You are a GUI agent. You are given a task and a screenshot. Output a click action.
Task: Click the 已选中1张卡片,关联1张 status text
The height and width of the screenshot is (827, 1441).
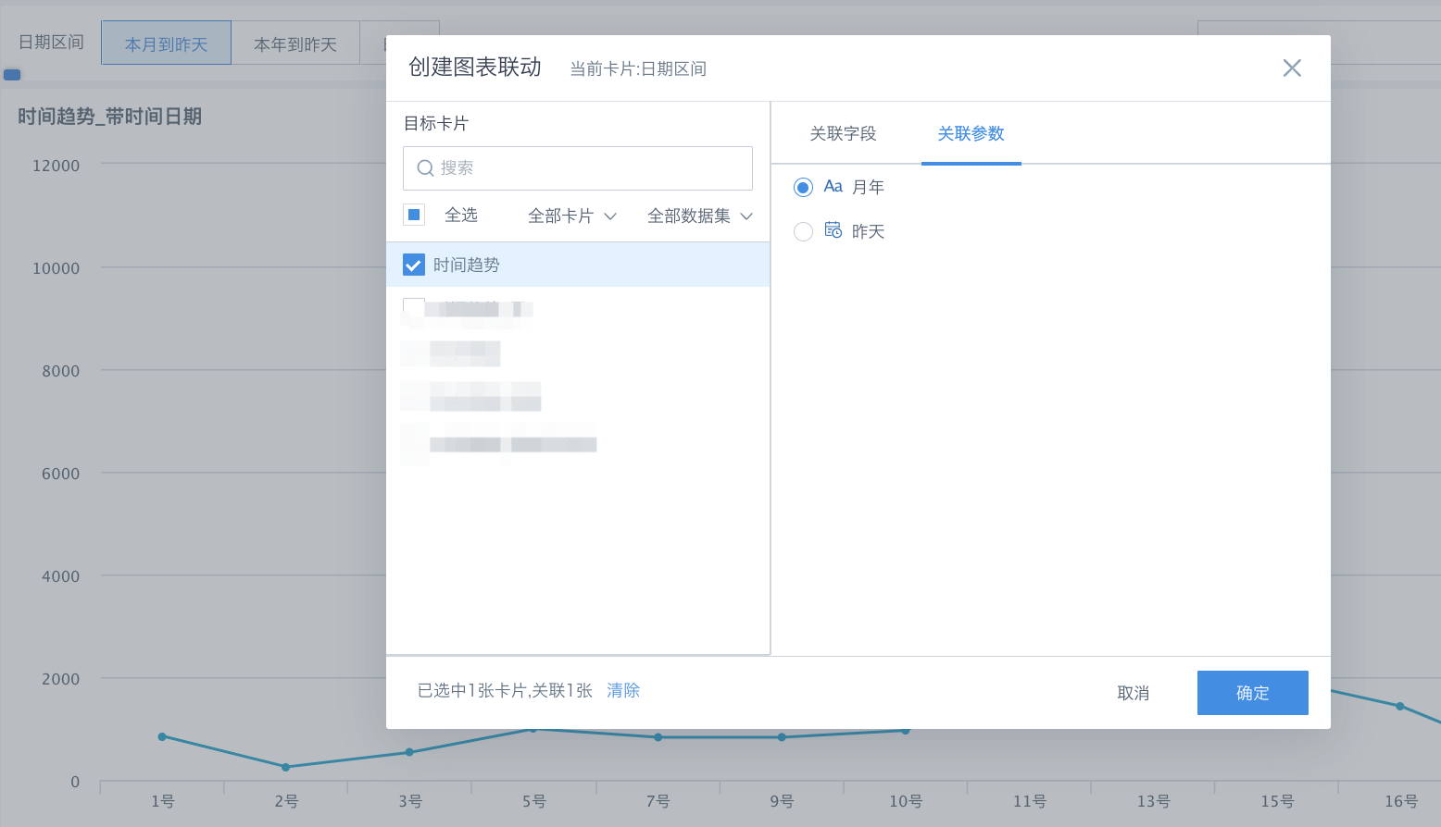pyautogui.click(x=505, y=691)
